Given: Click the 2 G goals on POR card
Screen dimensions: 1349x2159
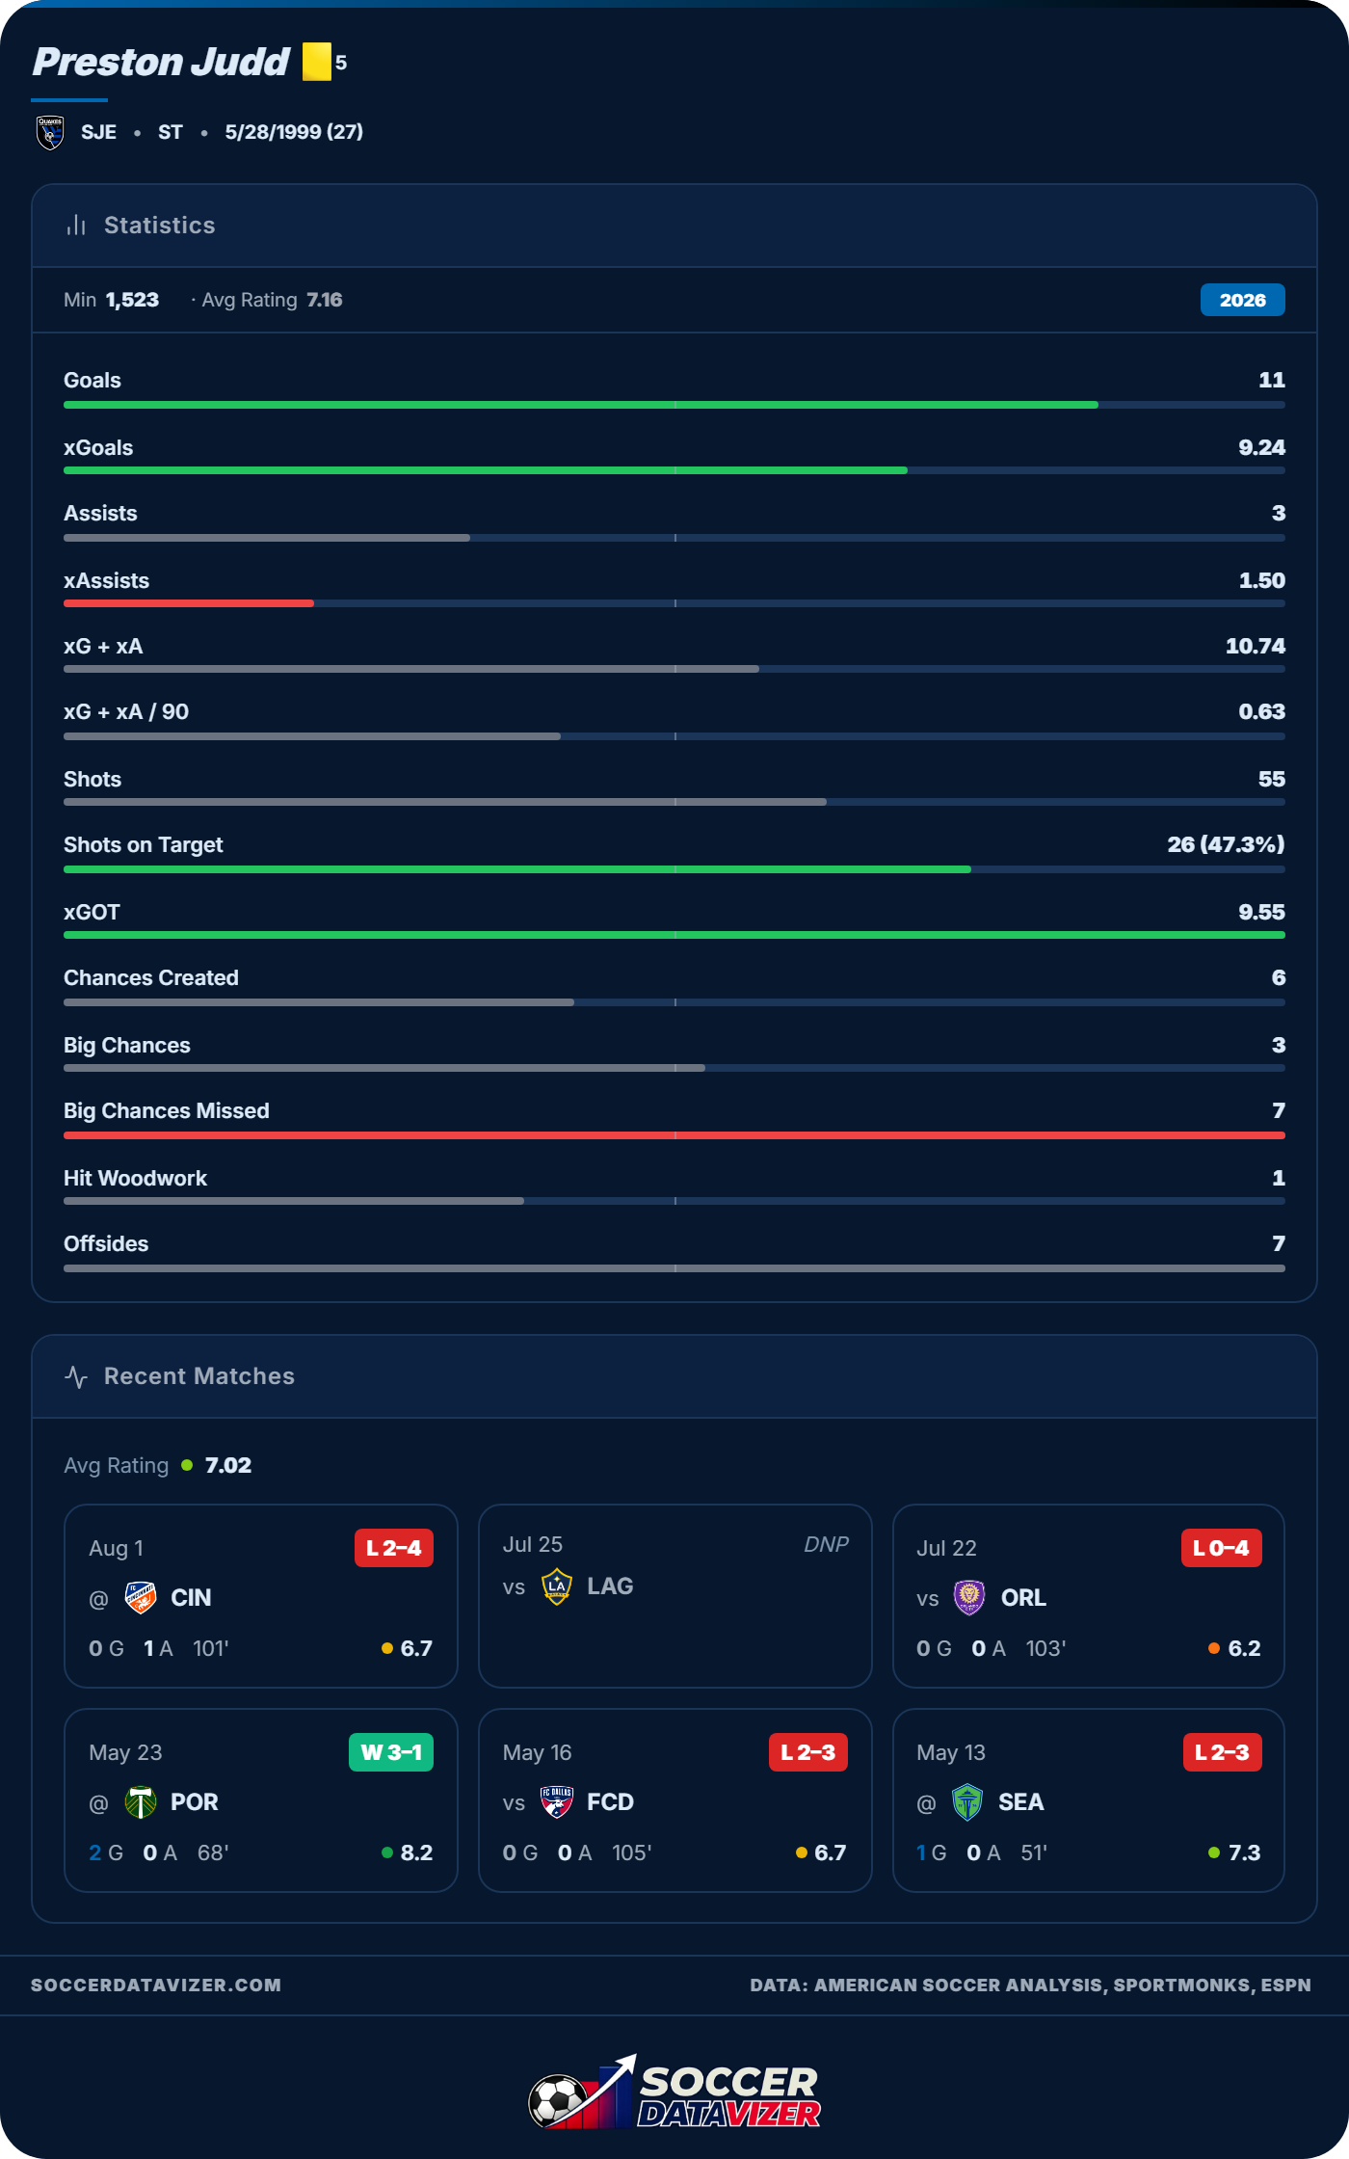Looking at the screenshot, I should point(106,1852).
